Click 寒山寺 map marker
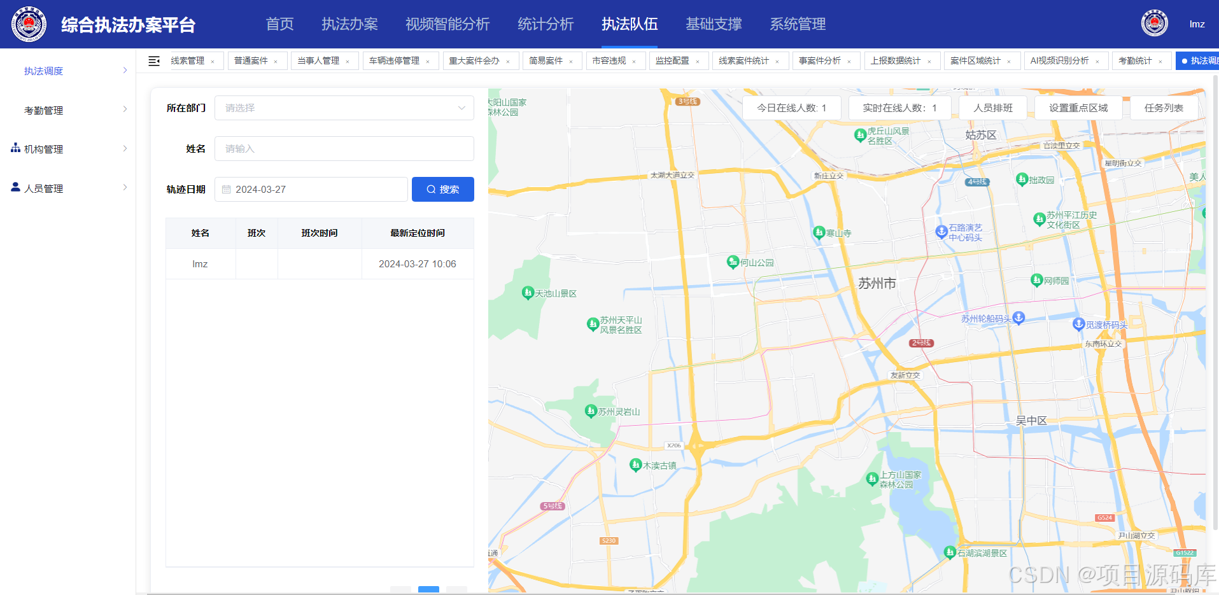This screenshot has height=595, width=1219. [x=819, y=232]
